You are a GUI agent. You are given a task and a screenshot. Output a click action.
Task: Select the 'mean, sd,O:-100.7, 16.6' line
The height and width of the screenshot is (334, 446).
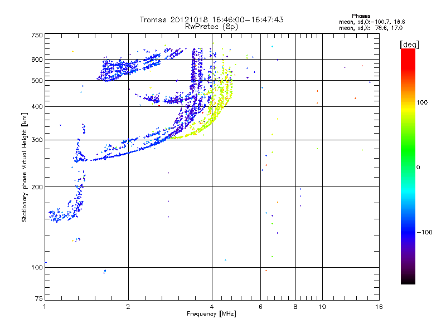pos(372,22)
